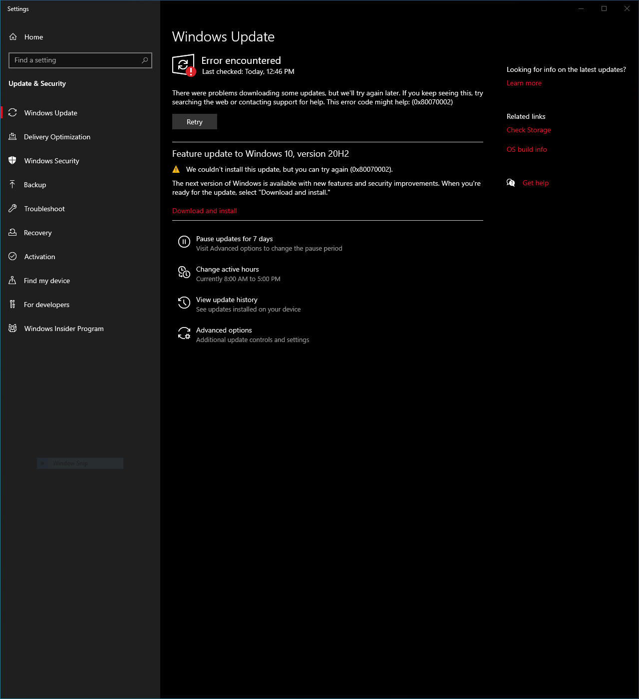Click the update error status icon
This screenshot has width=639, height=699.
click(x=184, y=65)
